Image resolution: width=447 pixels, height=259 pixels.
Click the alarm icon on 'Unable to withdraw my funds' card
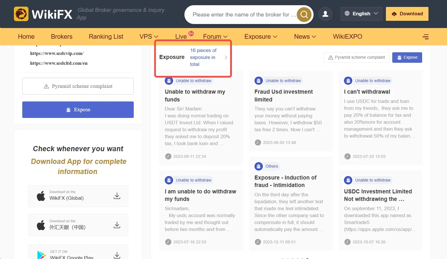click(169, 81)
